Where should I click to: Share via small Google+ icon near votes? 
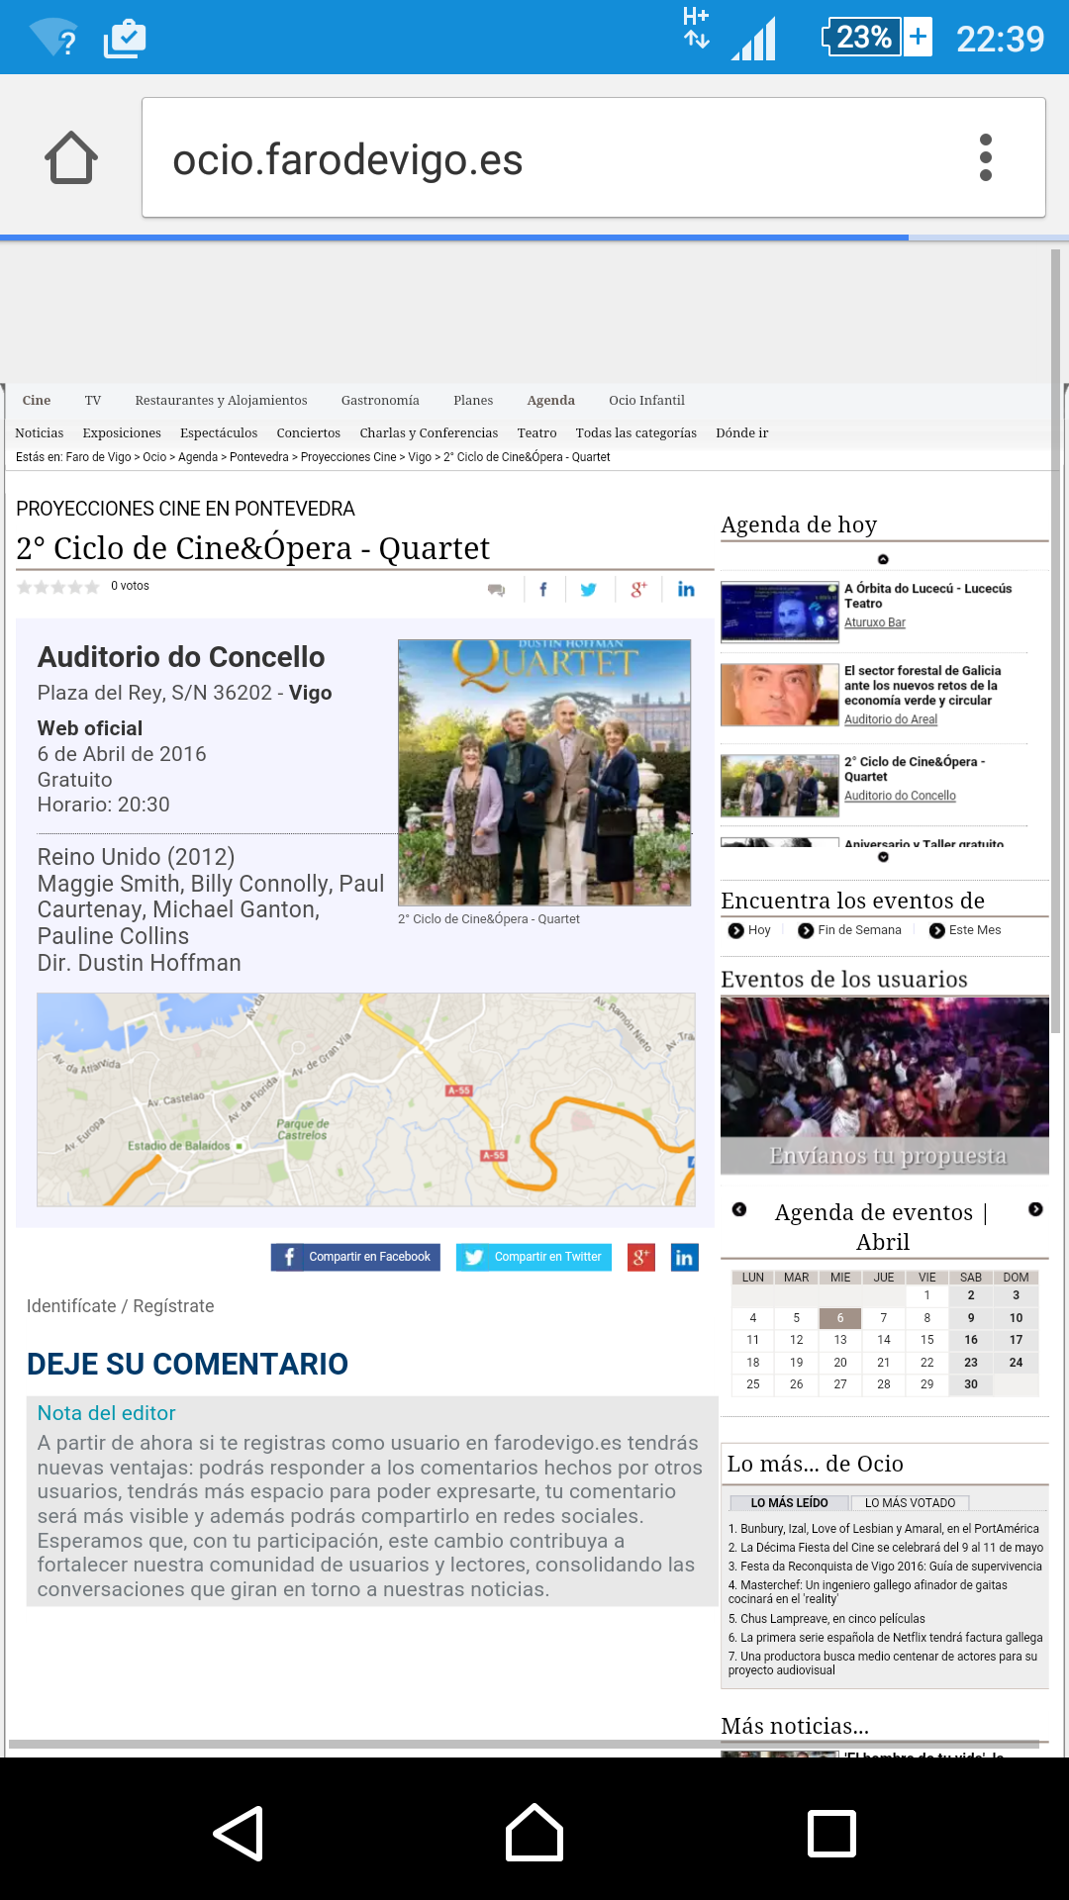[639, 590]
